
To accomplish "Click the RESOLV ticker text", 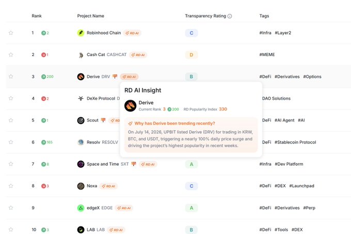I will point(110,142).
